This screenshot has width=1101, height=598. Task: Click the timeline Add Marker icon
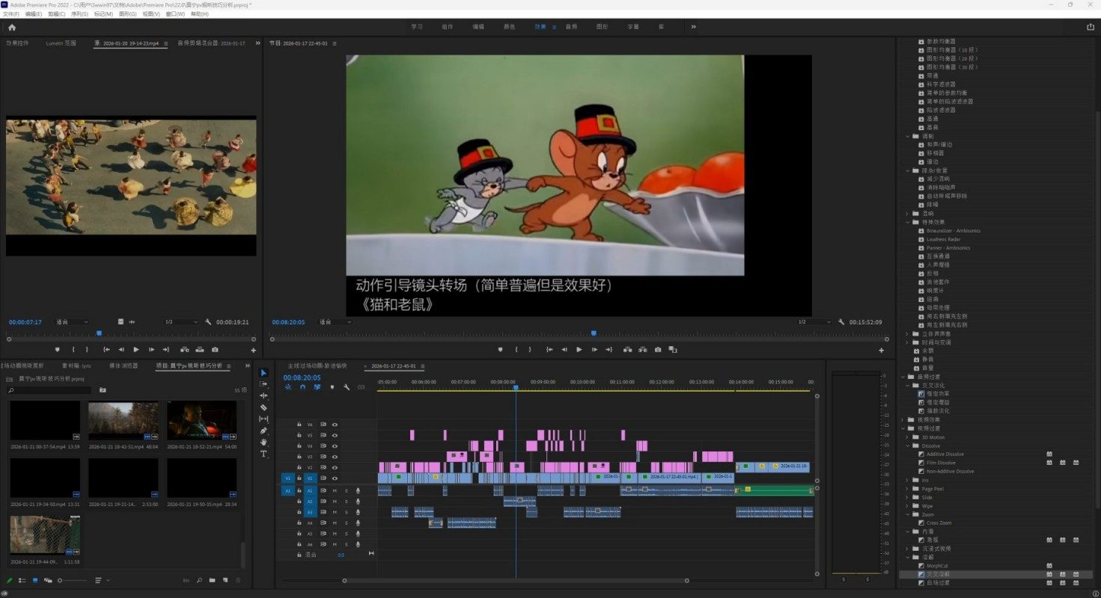[x=332, y=387]
